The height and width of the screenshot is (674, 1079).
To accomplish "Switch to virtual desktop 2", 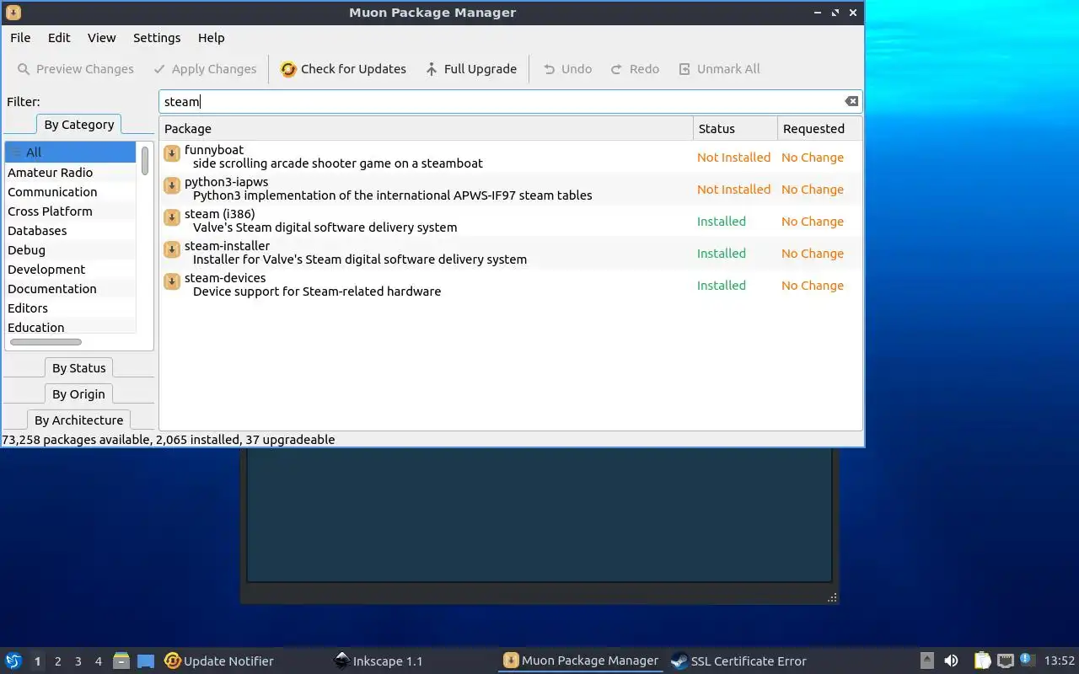I will (57, 661).
